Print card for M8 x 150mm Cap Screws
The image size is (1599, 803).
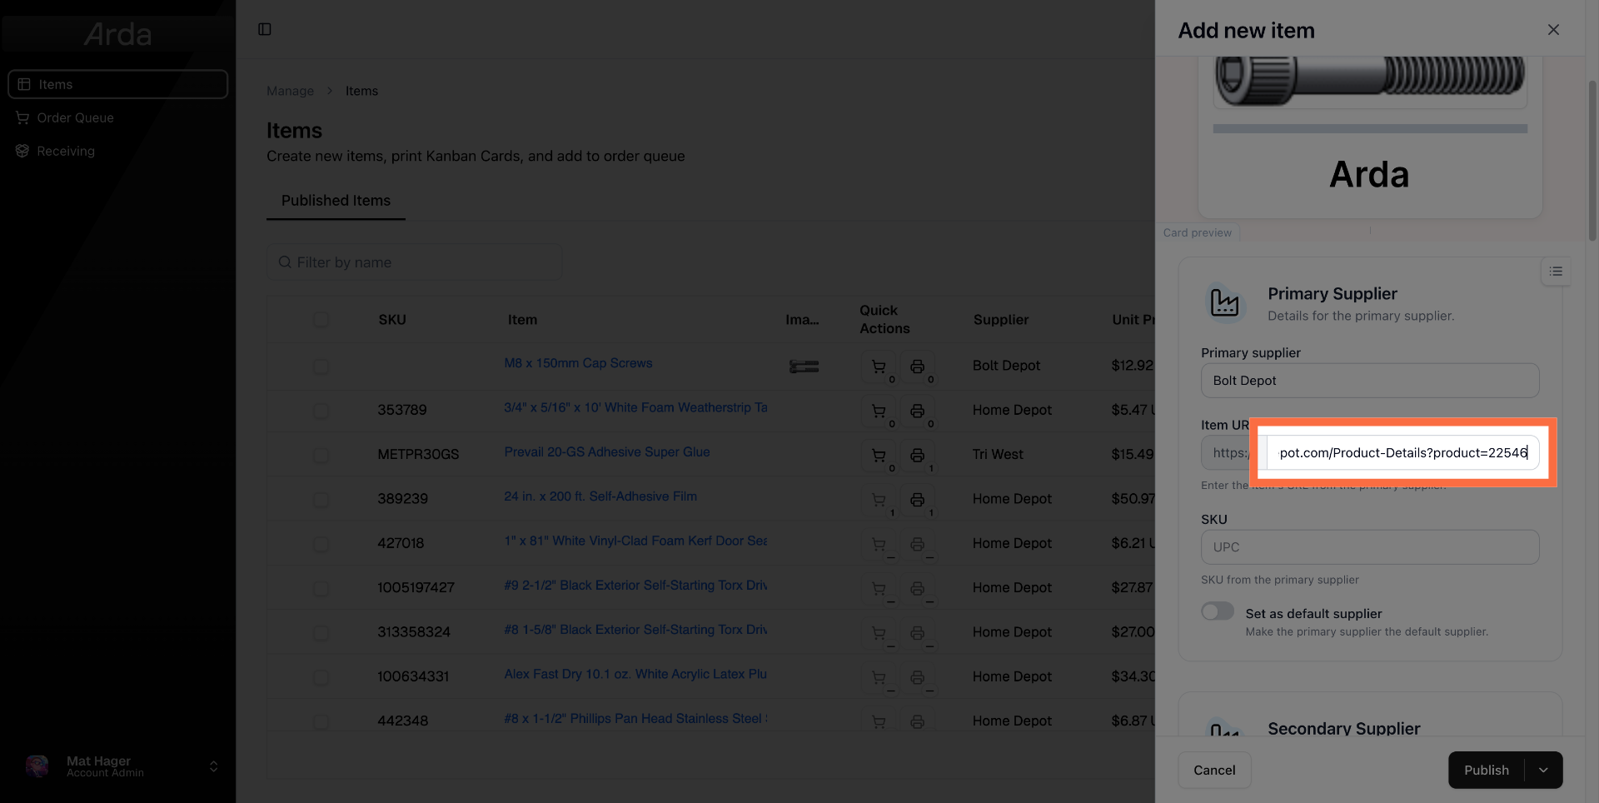coord(917,367)
